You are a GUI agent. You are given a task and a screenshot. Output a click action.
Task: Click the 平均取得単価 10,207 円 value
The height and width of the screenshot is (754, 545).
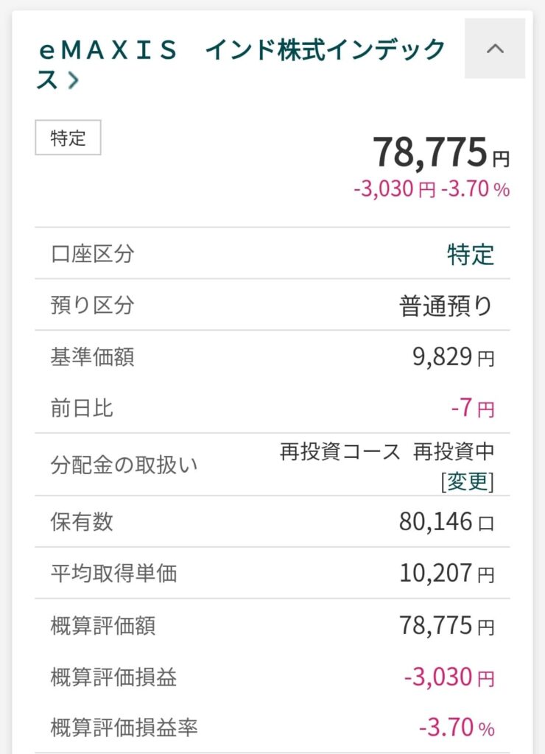(x=447, y=573)
